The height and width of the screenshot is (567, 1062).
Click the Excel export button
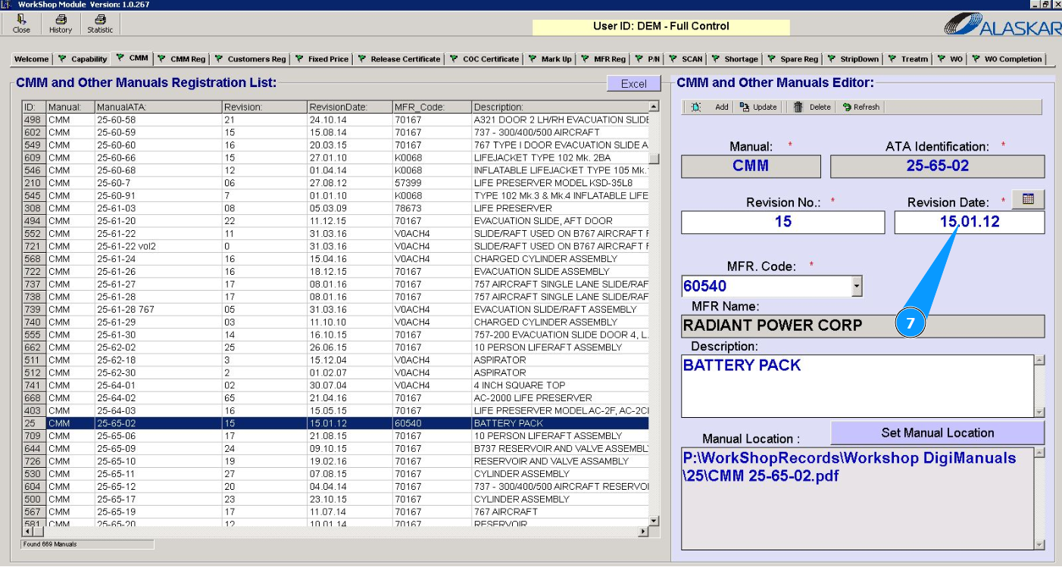[x=633, y=84]
